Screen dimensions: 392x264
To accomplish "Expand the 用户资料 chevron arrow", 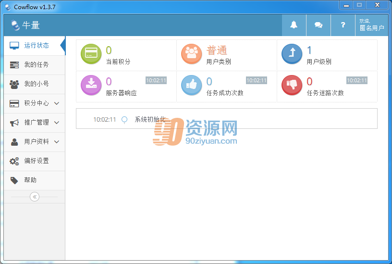I will pyautogui.click(x=57, y=142).
